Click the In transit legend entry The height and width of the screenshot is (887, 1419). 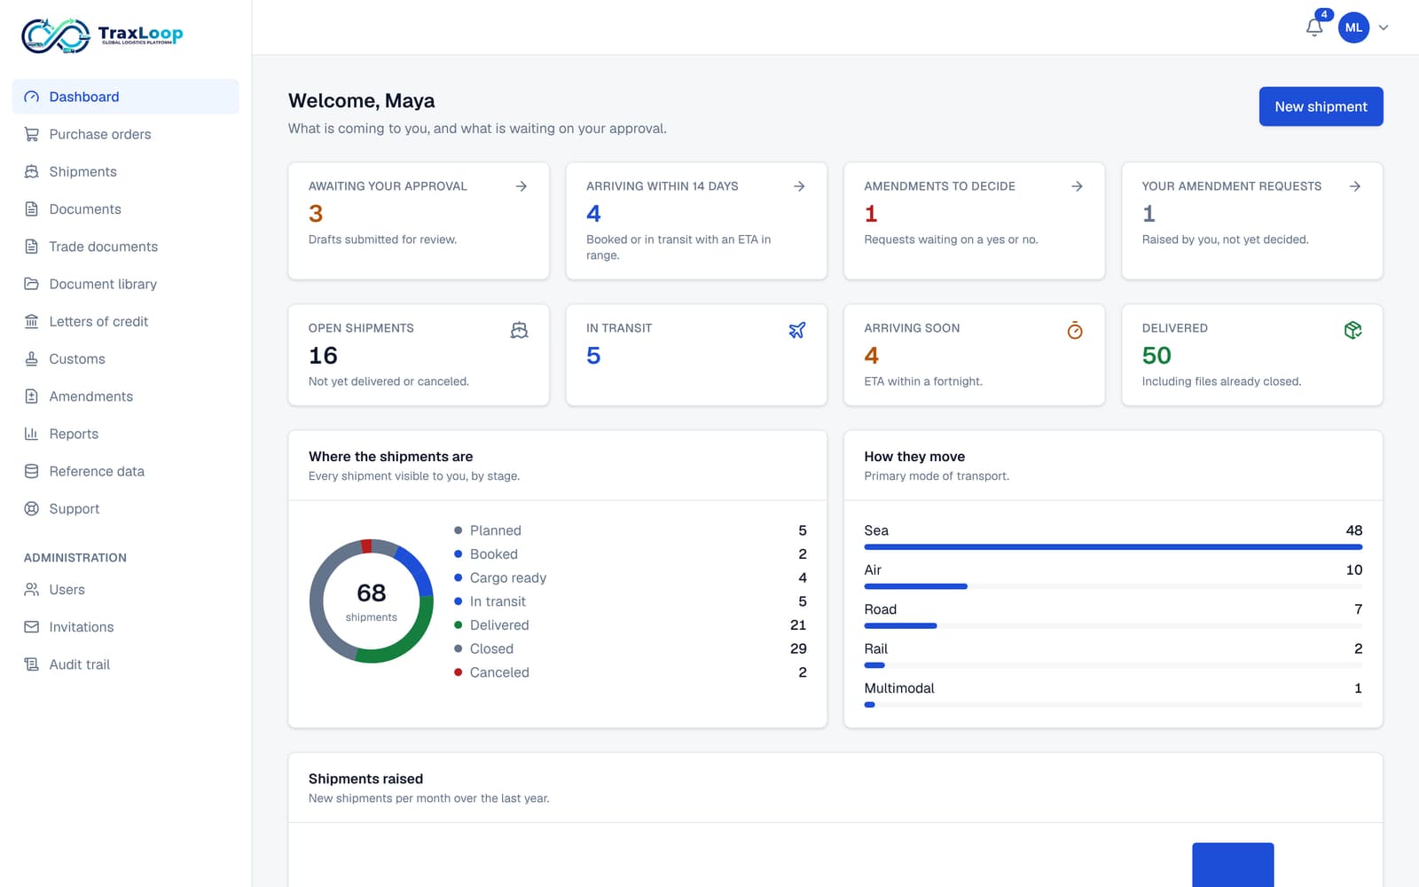point(630,601)
